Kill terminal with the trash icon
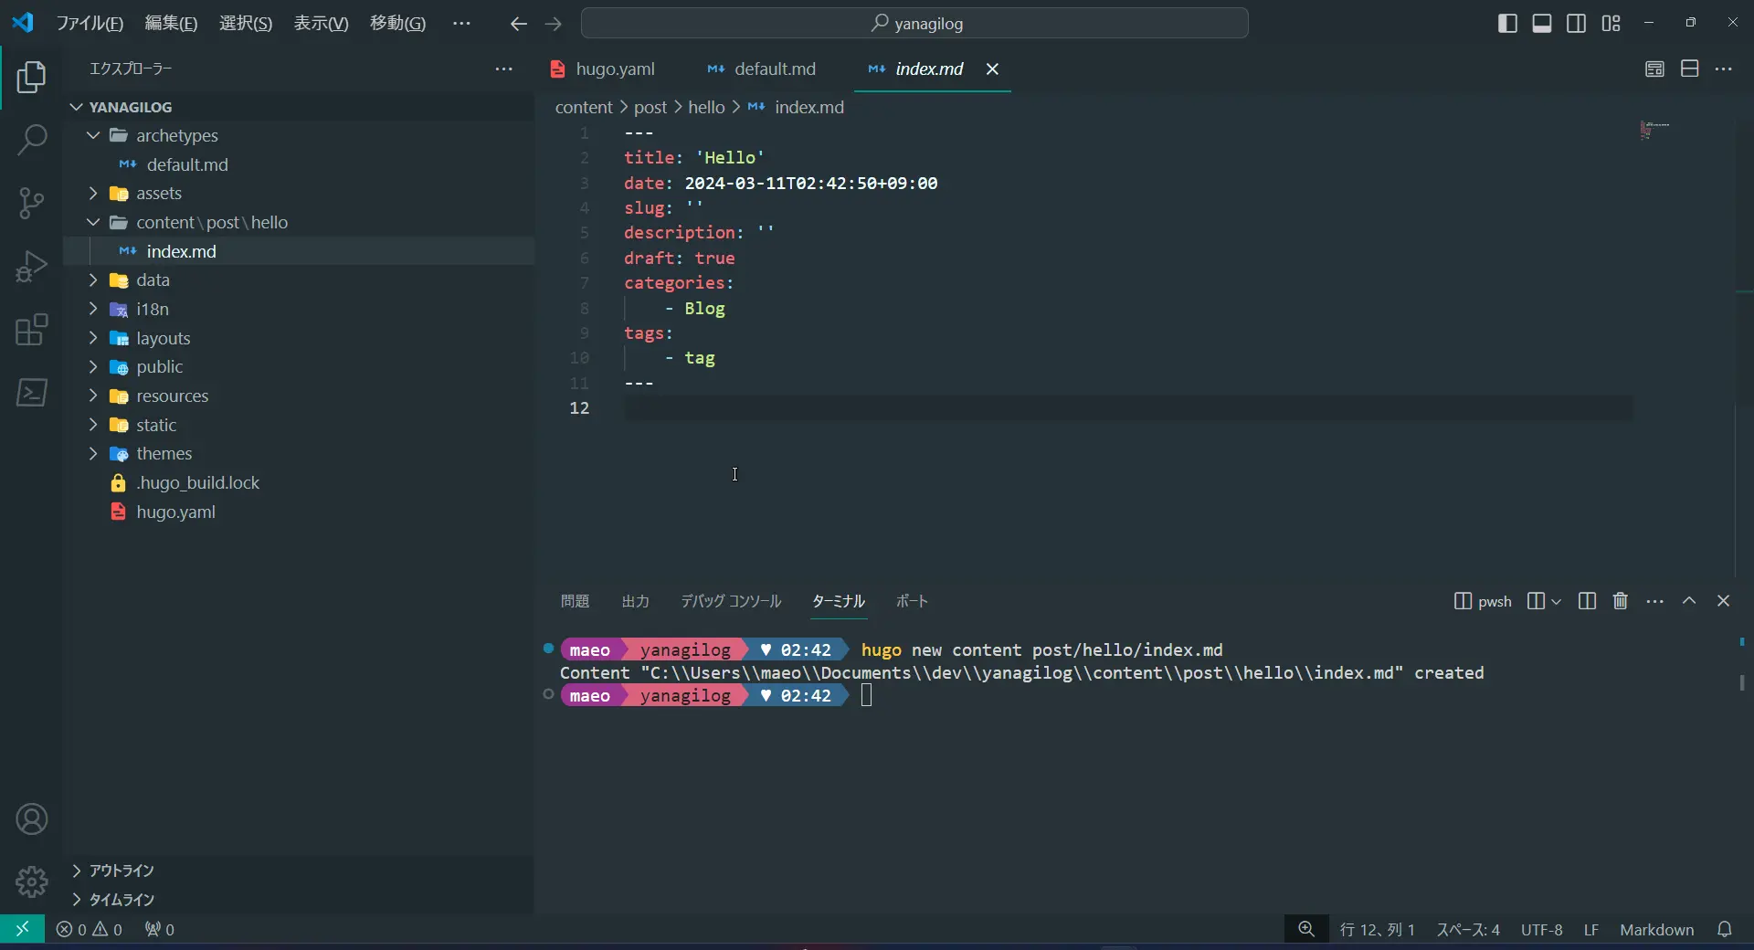1754x950 pixels. pyautogui.click(x=1620, y=601)
